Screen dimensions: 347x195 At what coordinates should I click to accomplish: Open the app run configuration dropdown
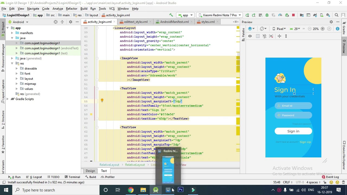click(185, 15)
